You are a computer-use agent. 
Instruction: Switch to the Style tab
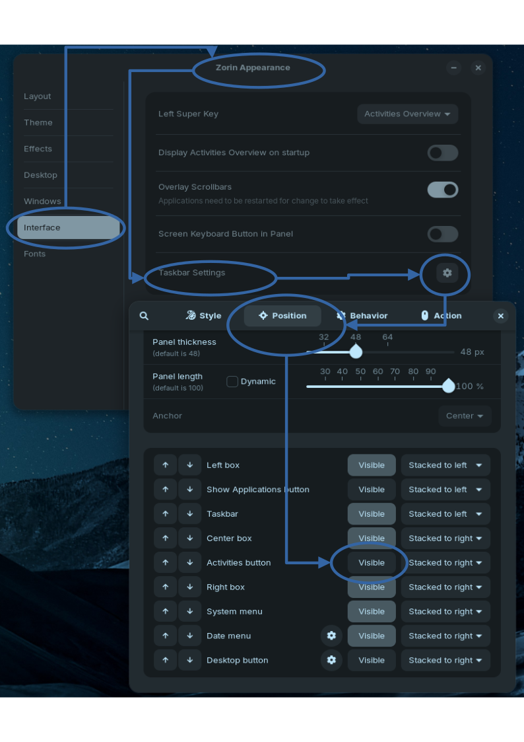click(203, 316)
